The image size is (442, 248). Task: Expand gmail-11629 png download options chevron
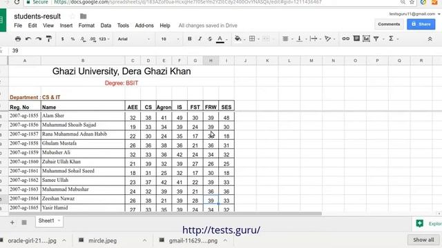pyautogui.click(x=225, y=240)
